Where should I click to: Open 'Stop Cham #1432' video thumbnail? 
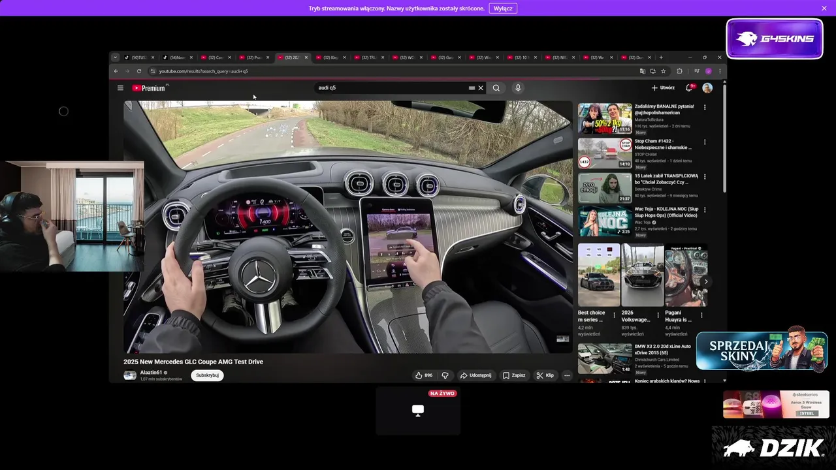tap(605, 153)
